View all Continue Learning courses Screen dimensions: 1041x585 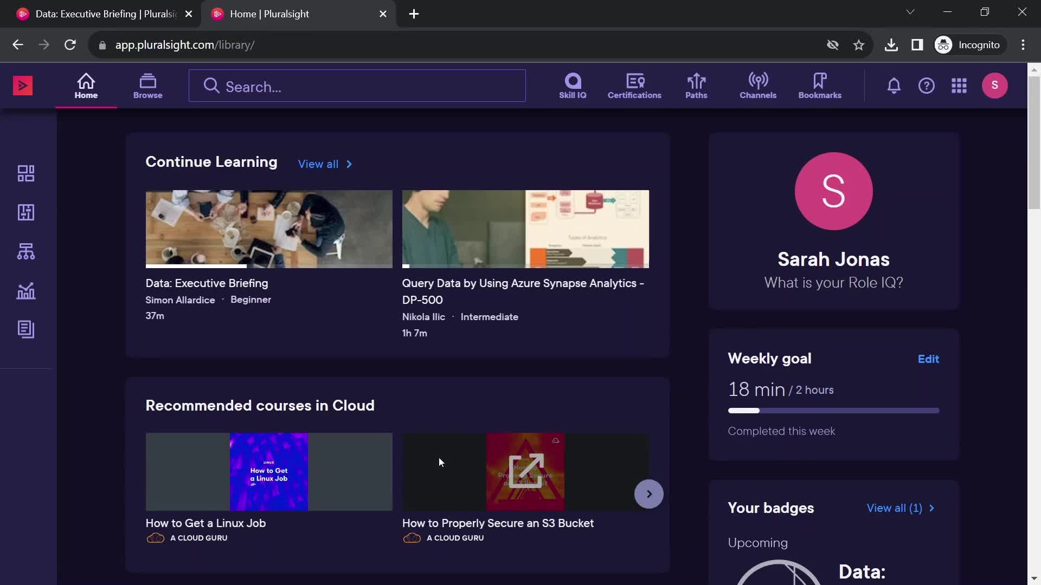pyautogui.click(x=325, y=164)
